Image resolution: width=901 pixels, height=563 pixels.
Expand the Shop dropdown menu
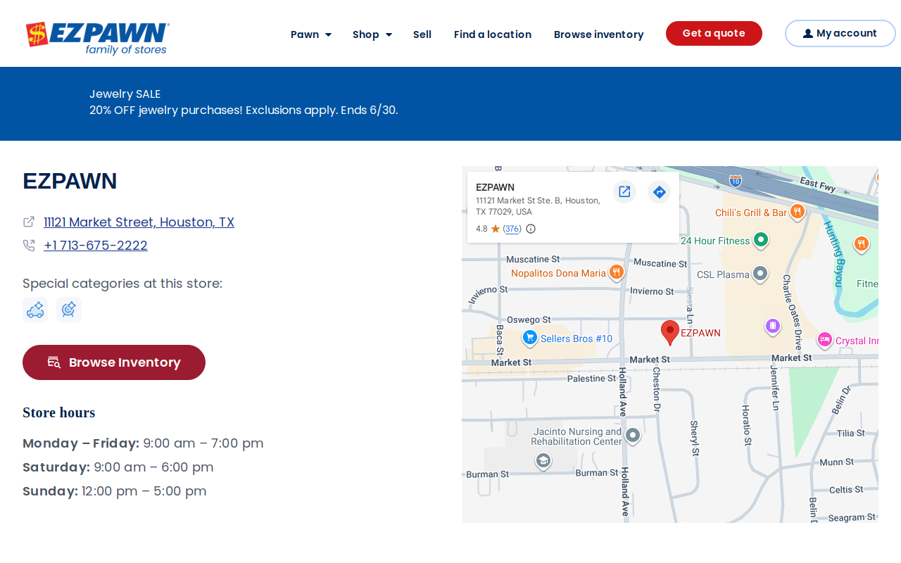pos(372,34)
